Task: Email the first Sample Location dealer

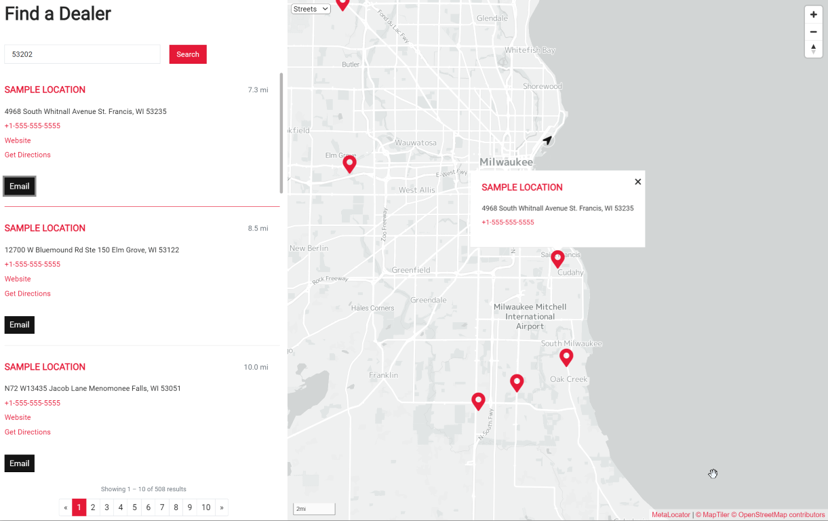Action: coord(19,186)
